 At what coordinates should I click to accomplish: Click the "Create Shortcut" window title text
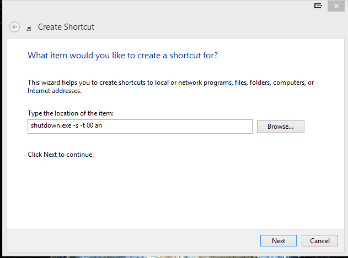[66, 27]
